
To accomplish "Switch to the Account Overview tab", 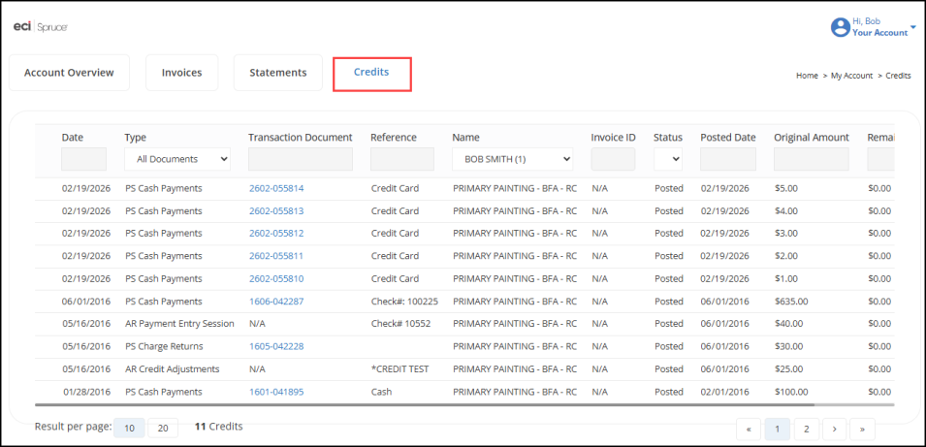I will [x=69, y=73].
